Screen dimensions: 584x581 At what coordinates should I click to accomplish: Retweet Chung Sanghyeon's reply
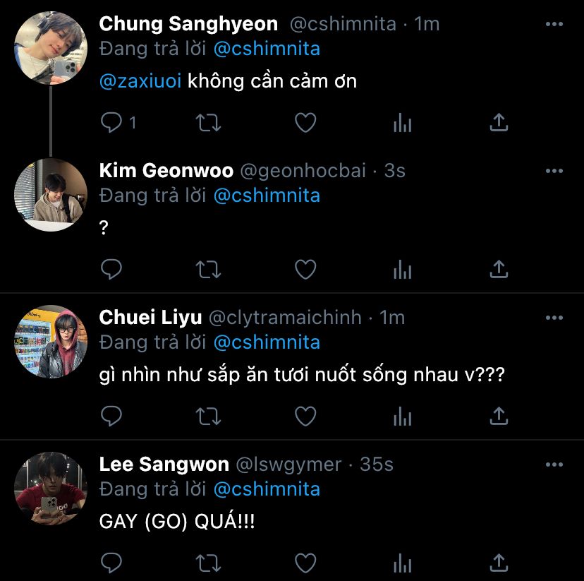pos(208,123)
